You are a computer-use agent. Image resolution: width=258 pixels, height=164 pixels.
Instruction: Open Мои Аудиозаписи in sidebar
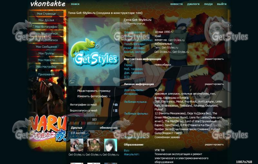(46, 40)
